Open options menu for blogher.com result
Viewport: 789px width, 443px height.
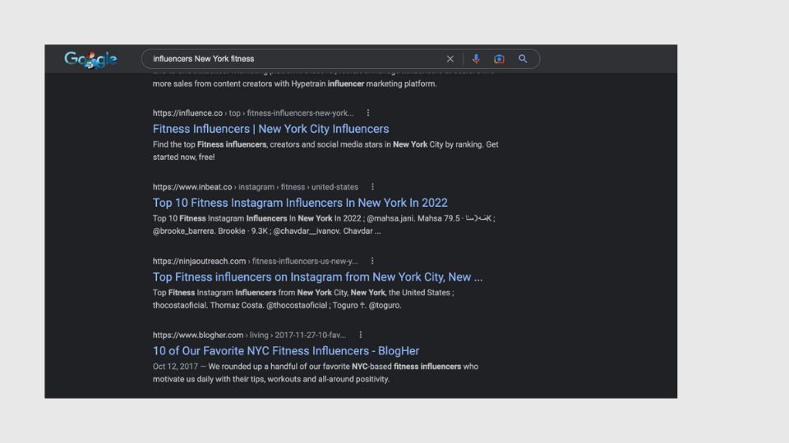point(360,335)
